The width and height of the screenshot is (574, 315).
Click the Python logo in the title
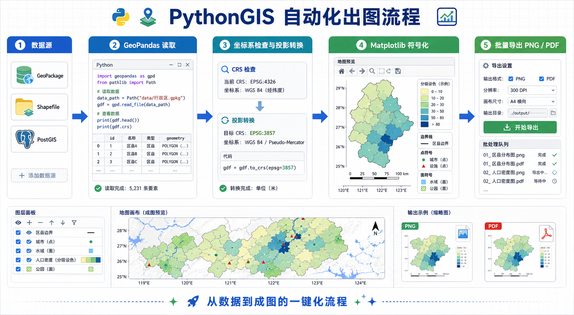(121, 17)
